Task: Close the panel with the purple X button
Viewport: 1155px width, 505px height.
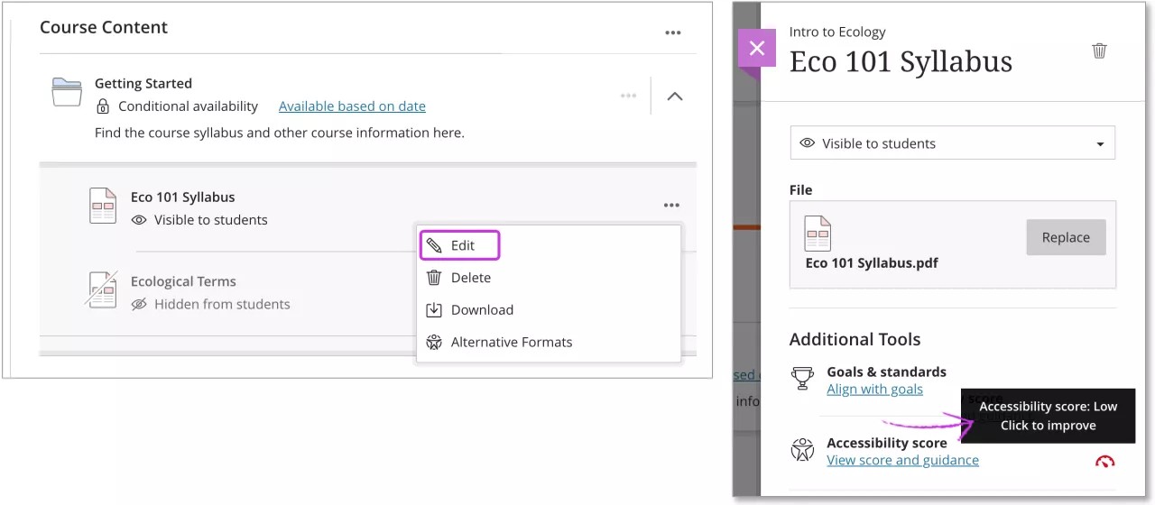Action: [756, 49]
